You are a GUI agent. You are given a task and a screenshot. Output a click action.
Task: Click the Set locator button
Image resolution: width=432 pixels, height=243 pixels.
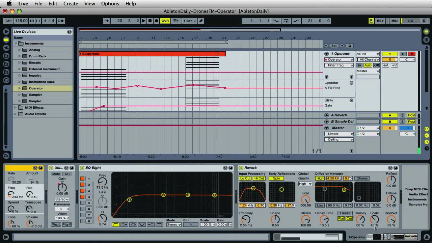334,46
